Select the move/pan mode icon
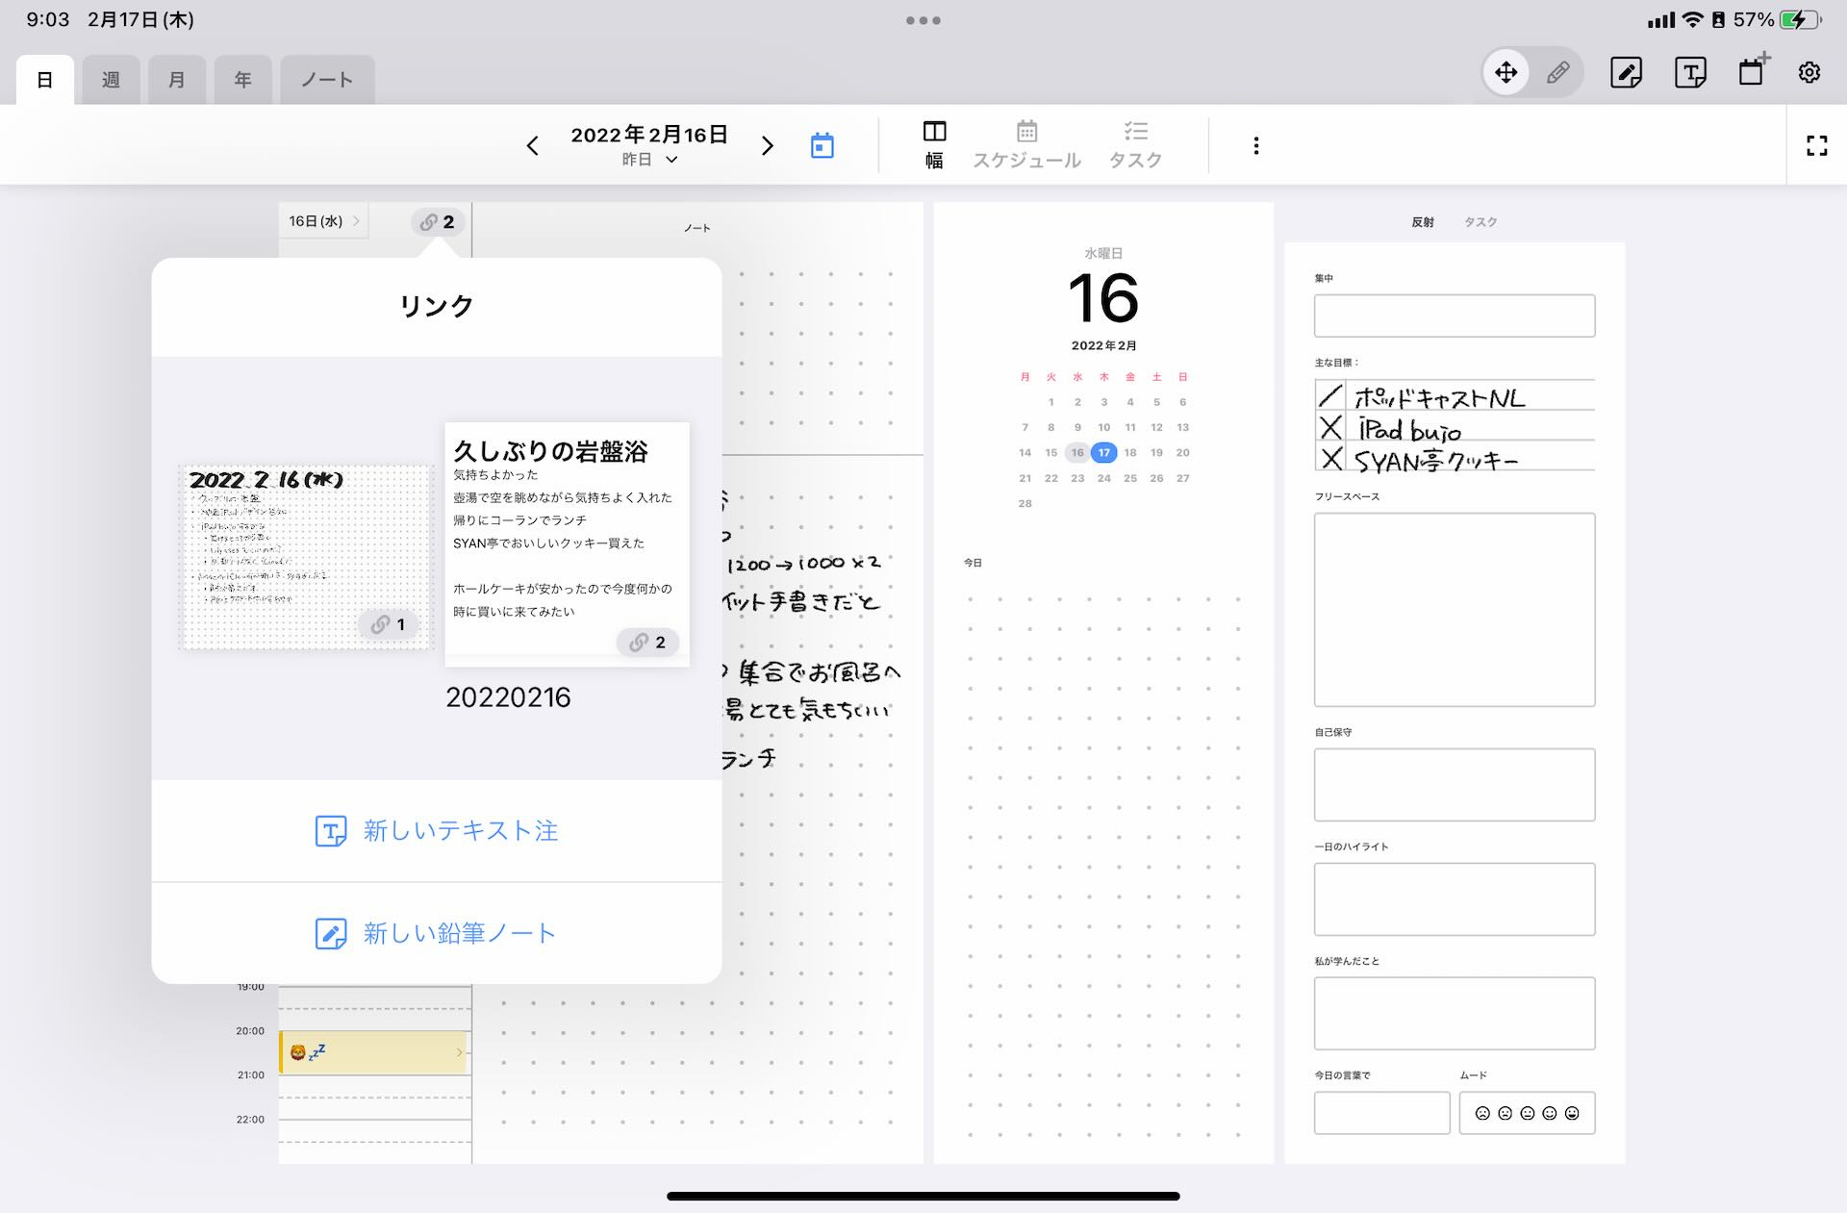1847x1213 pixels. [1505, 72]
